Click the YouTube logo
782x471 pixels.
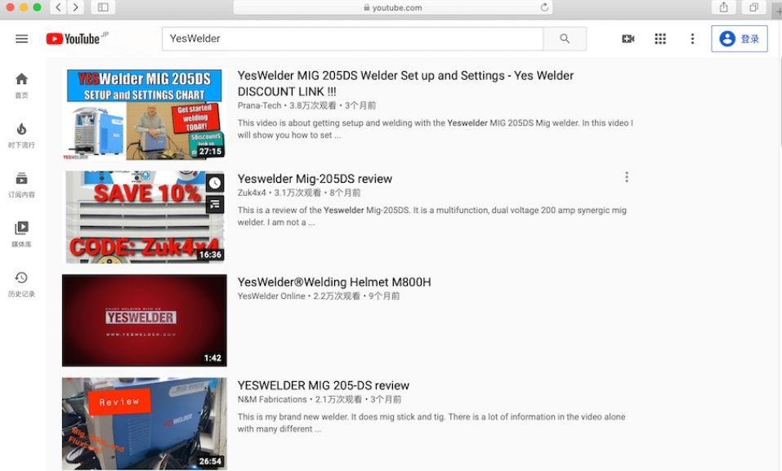pos(73,38)
